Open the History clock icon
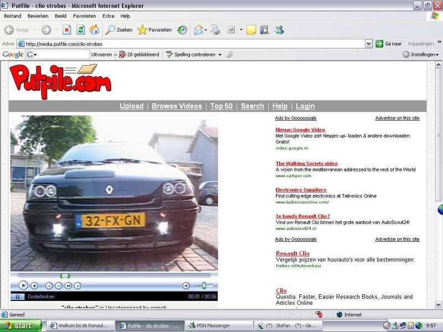The height and width of the screenshot is (332, 443). pos(182,30)
